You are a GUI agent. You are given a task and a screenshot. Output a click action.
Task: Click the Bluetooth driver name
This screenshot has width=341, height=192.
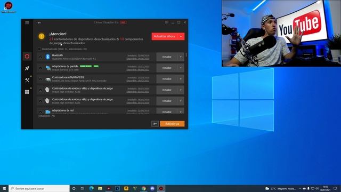(58, 55)
